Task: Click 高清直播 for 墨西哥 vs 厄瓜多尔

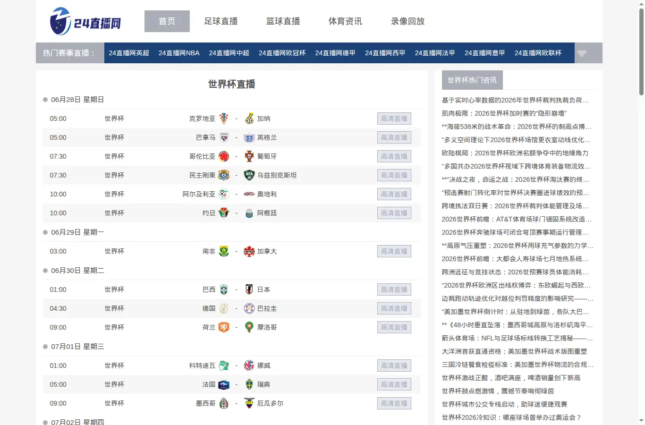Action: tap(394, 403)
